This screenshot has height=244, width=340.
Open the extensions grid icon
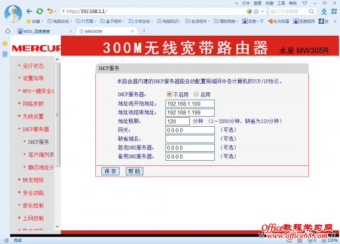pyautogui.click(x=334, y=11)
